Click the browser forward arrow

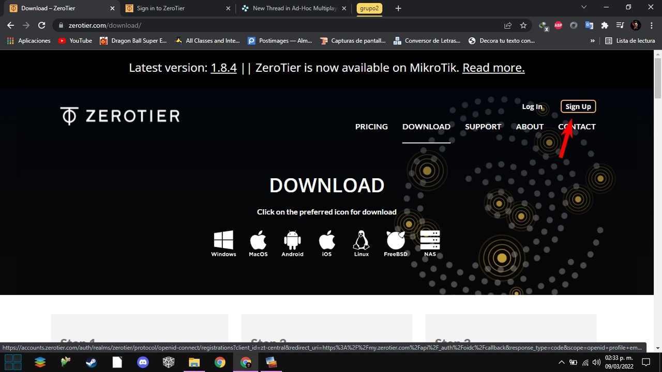pos(26,25)
